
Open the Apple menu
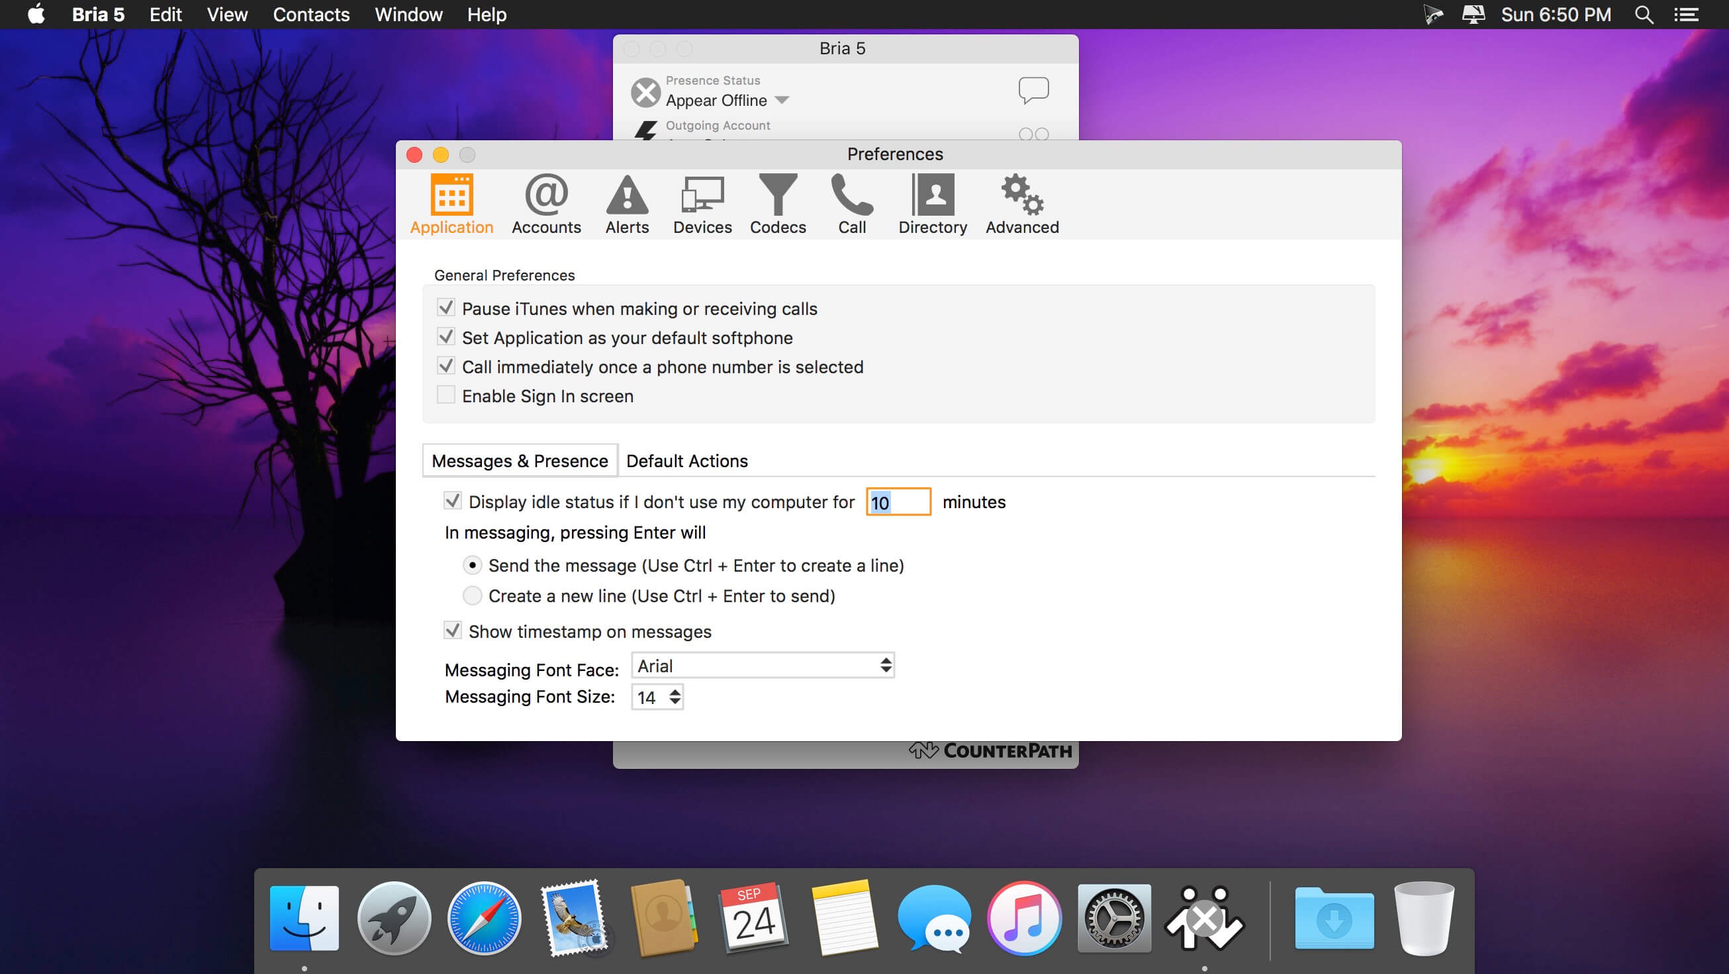[36, 14]
